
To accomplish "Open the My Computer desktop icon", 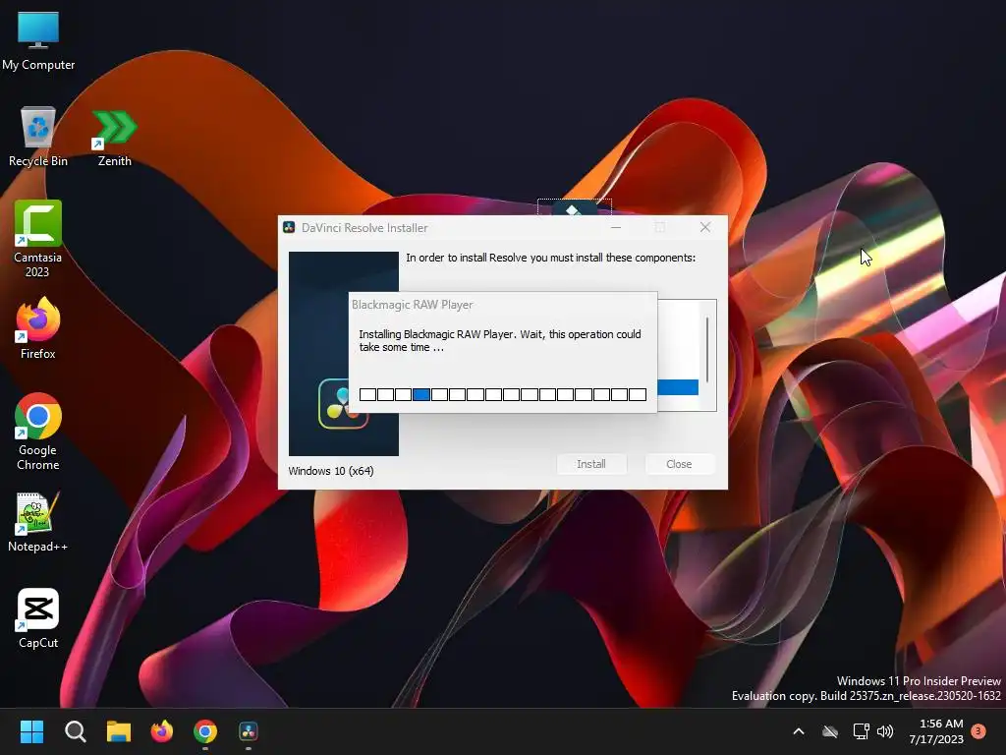I will 38,40.
